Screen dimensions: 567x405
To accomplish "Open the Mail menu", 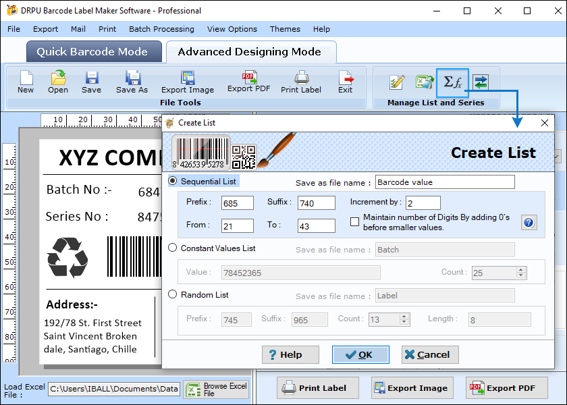I will click(x=78, y=29).
